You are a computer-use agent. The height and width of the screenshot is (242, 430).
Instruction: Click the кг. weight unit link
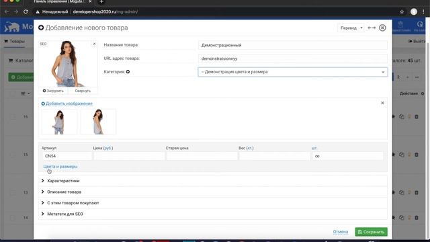[x=250, y=148]
